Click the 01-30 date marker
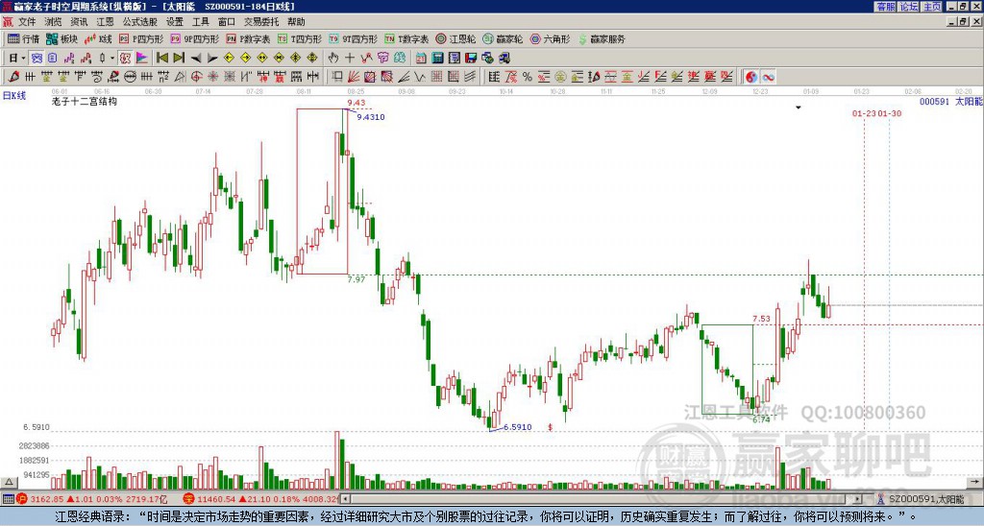The image size is (984, 526). point(889,113)
